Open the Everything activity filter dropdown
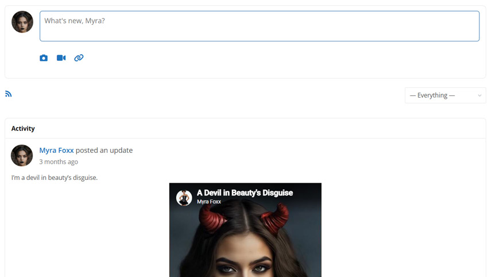This screenshot has width=488, height=277. click(445, 95)
